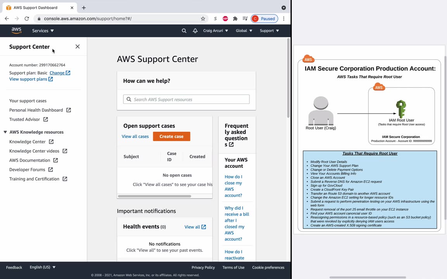447x279 pixels.
Task: Click external link icon beside Developer Forums
Action: 50,169
